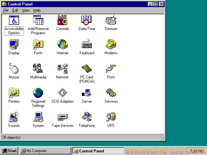Screen dimensions: 207x155
Task: Select the Display icon
Action: [x=14, y=44]
